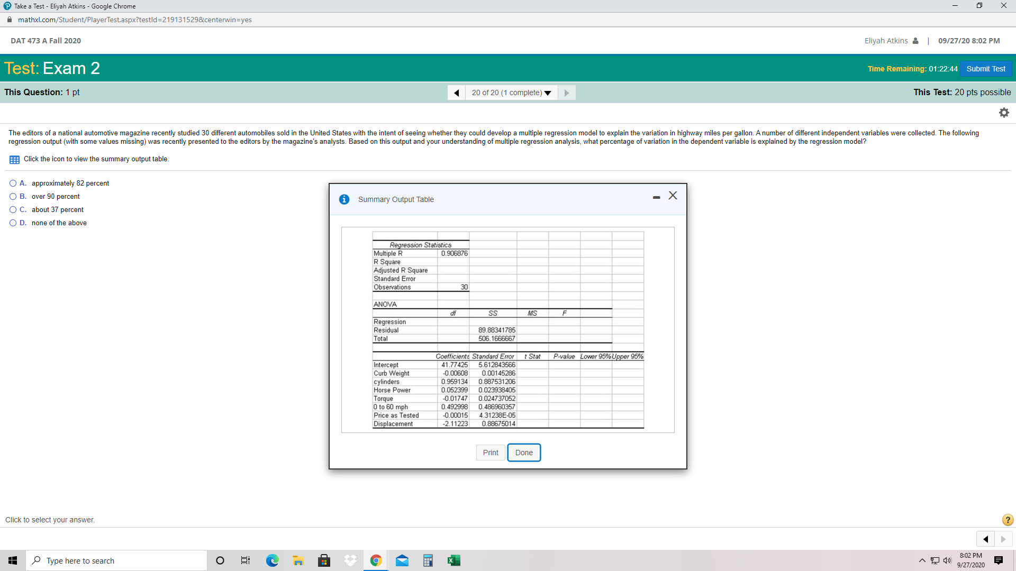Print the summary output table
The height and width of the screenshot is (571, 1016).
490,453
